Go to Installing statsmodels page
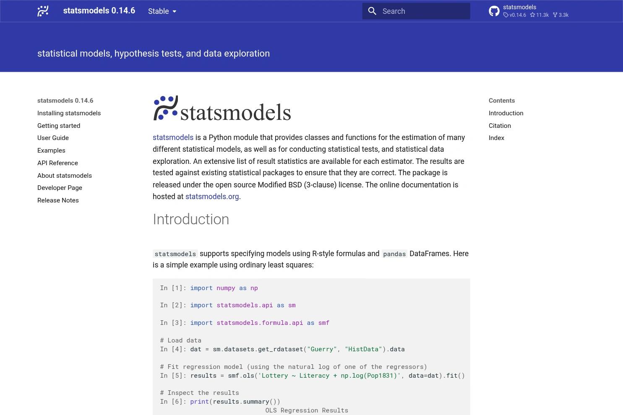623x415 pixels. tap(69, 113)
